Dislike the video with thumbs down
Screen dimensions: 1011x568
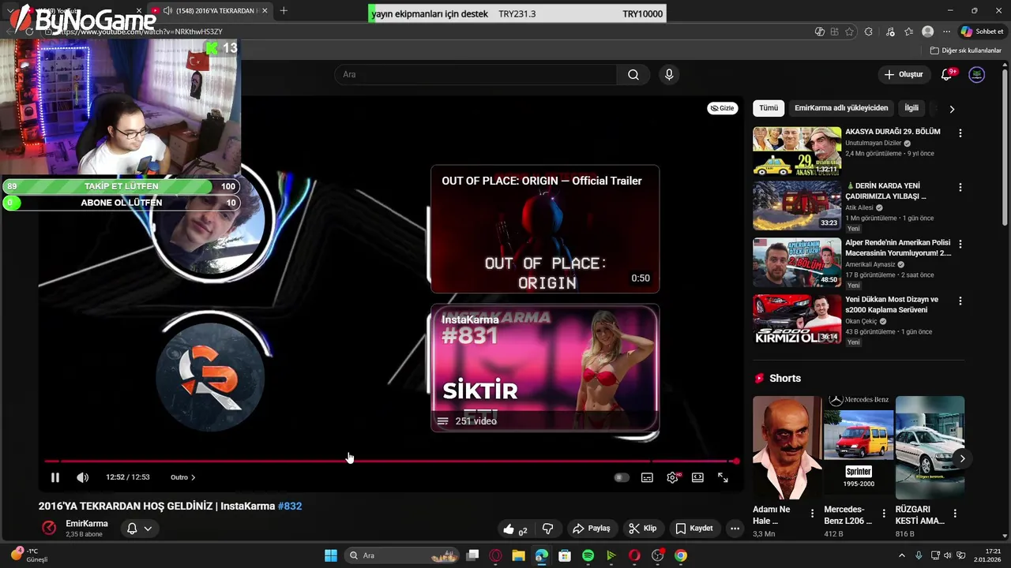547,529
